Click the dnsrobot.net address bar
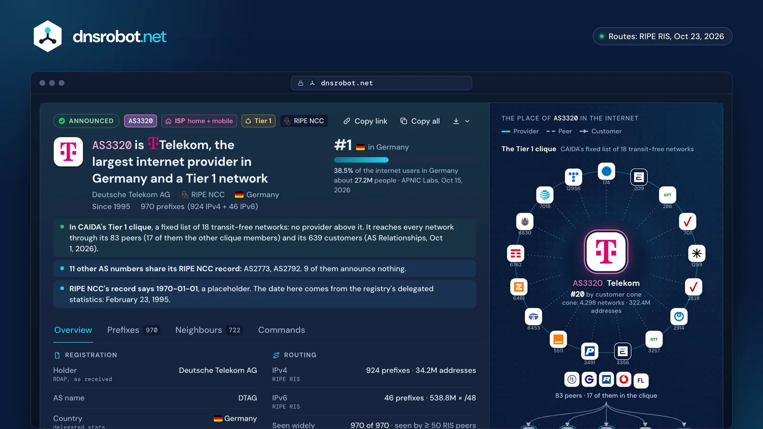 tap(381, 83)
